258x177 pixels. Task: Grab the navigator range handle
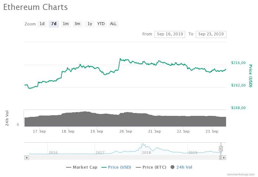tap(221, 149)
